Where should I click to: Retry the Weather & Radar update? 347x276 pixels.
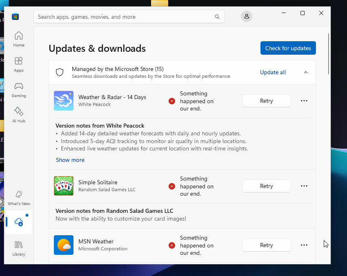267,101
